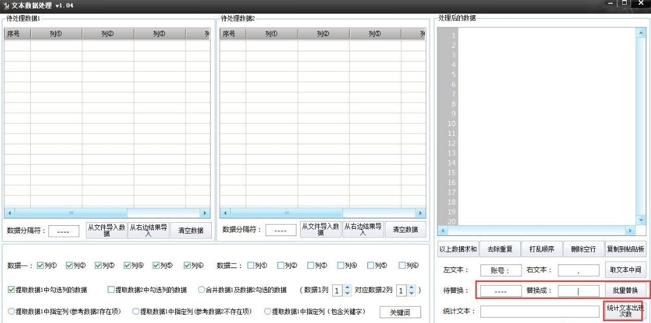
Task: Click the 复制到粘贴板 button
Action: pos(626,249)
